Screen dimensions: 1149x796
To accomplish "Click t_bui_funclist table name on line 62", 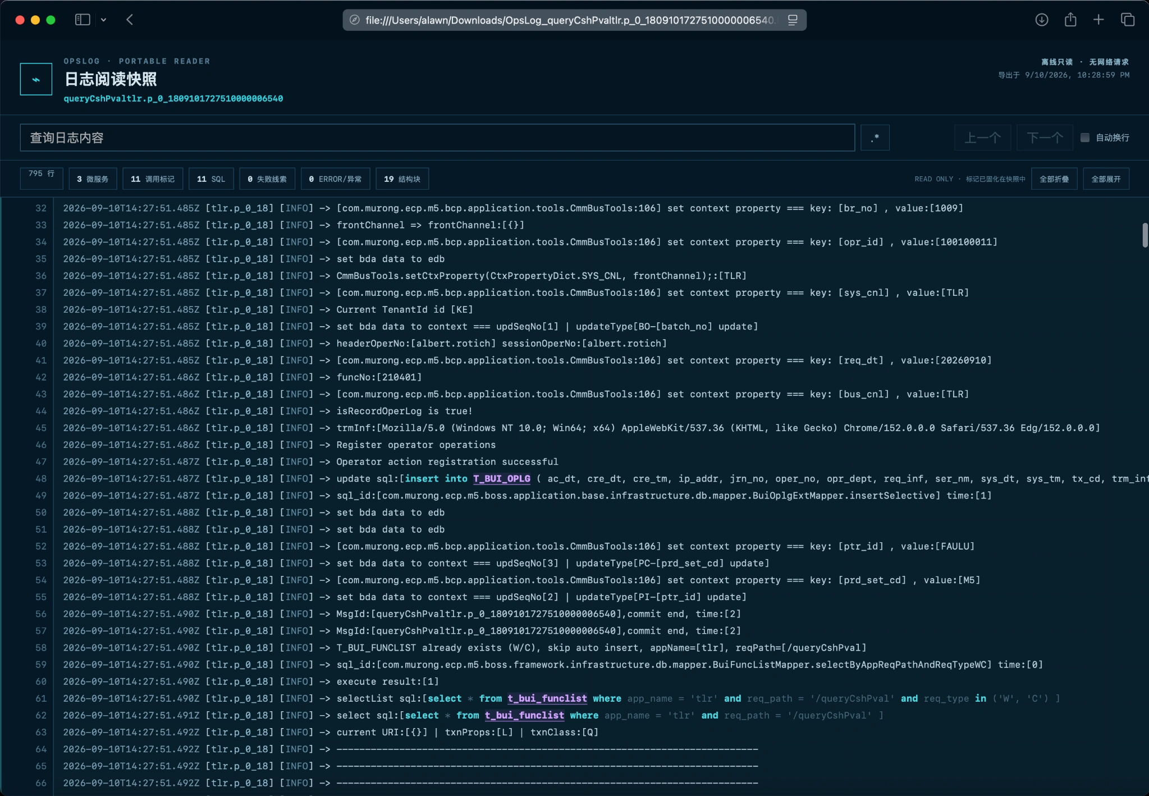I will 524,715.
